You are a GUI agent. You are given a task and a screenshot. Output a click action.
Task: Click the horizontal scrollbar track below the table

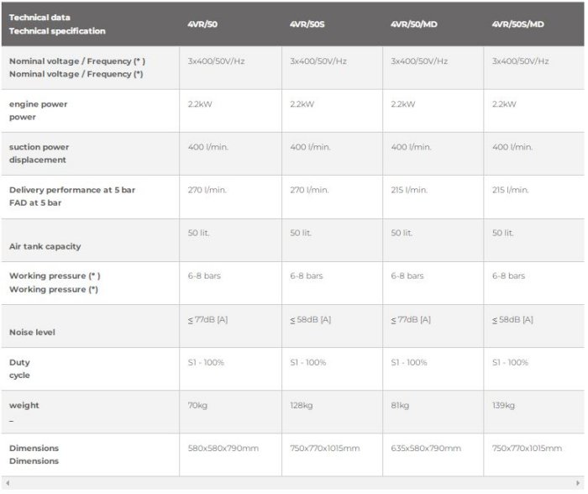click(292, 484)
